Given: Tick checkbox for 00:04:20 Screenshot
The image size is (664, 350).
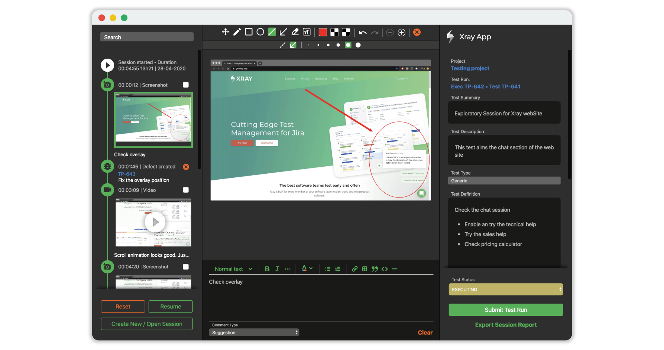Looking at the screenshot, I should click(186, 266).
